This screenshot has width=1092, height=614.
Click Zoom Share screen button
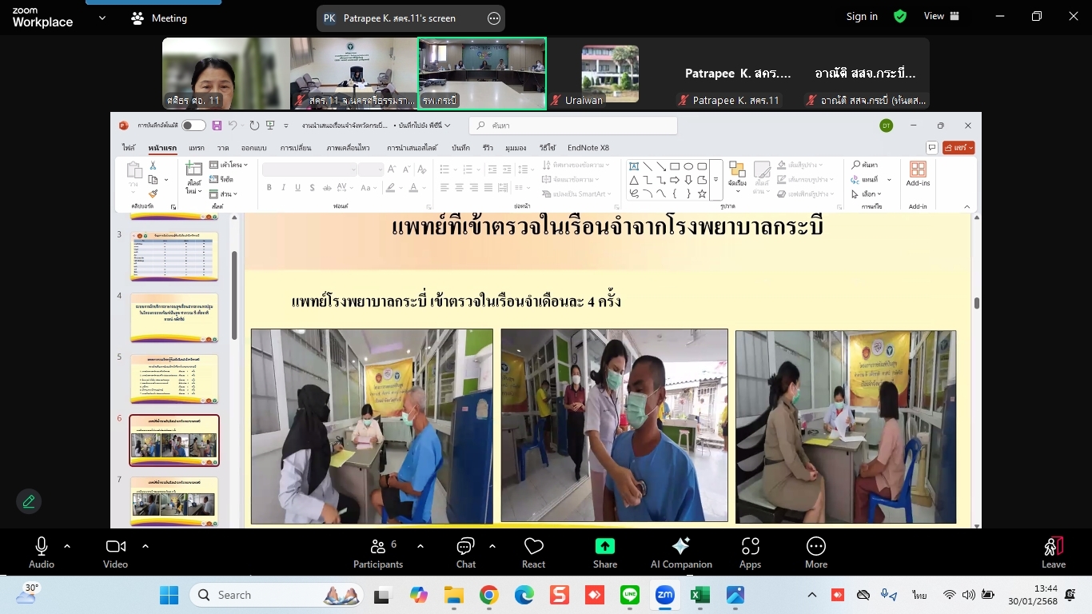point(605,553)
